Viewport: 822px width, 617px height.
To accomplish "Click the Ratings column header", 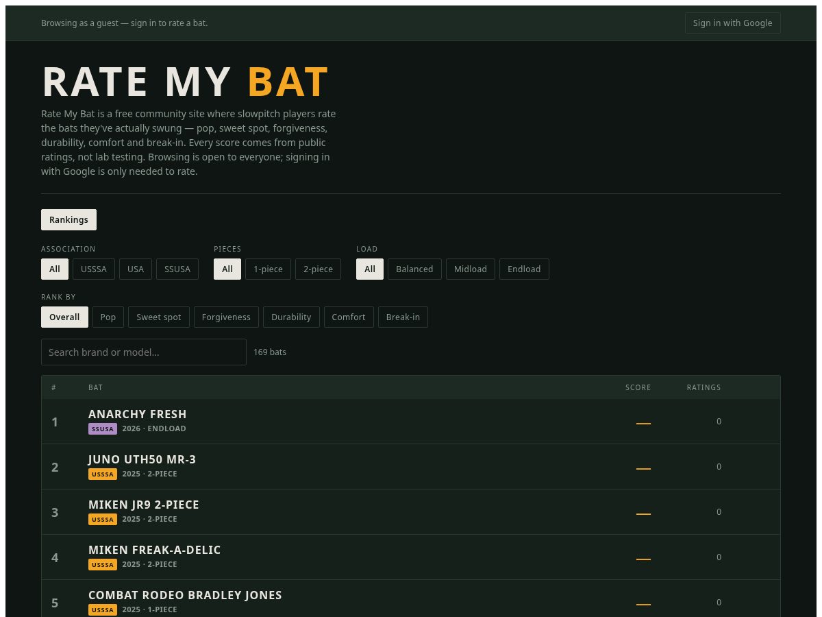I will pyautogui.click(x=704, y=387).
